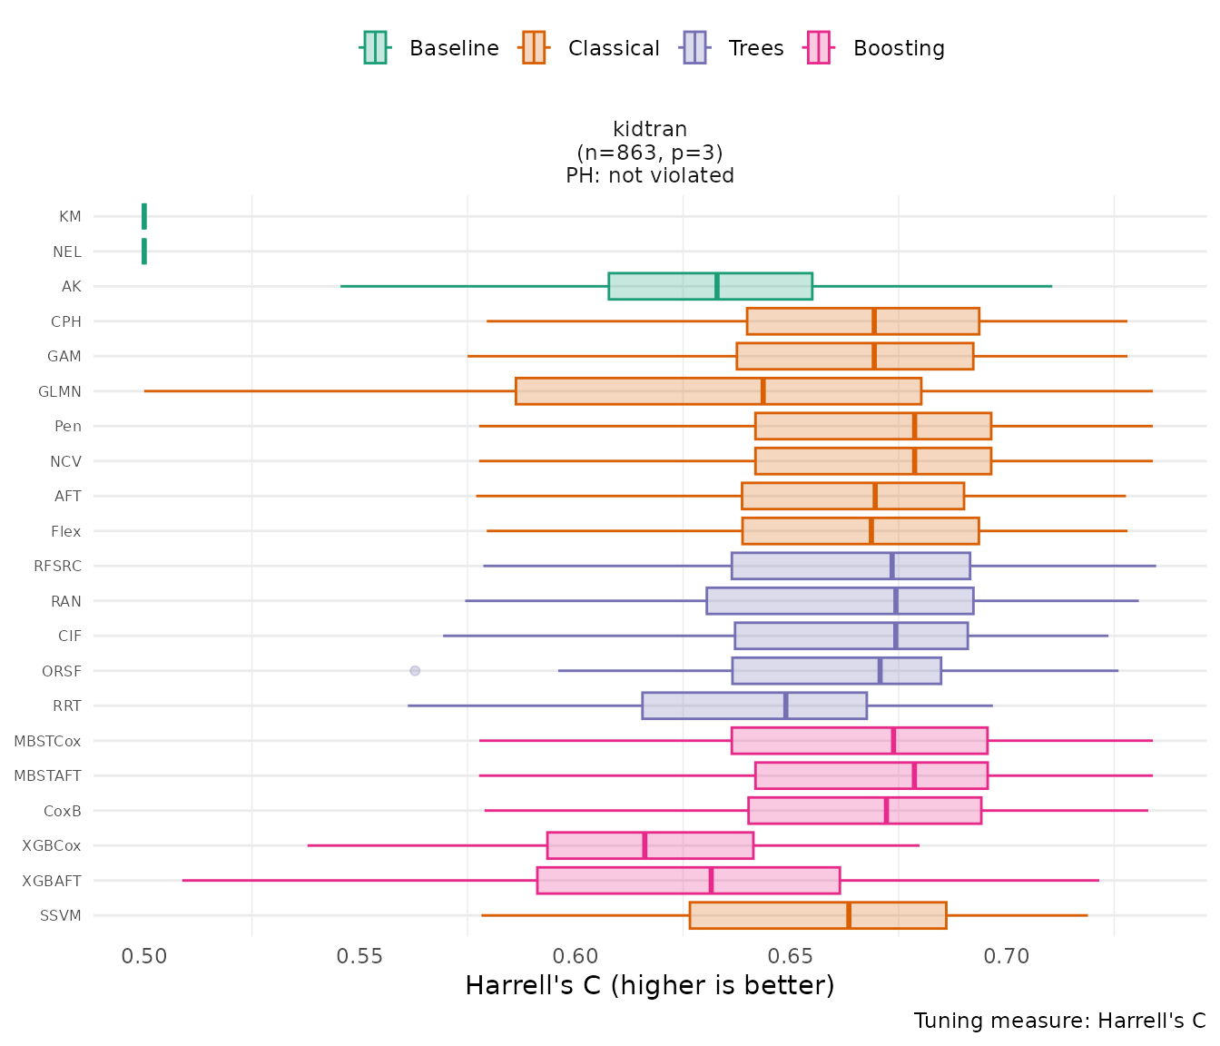Click the Baseline legend box icon

pos(375,48)
